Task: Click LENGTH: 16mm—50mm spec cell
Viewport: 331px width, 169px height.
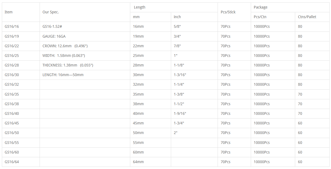Action: 85,75
